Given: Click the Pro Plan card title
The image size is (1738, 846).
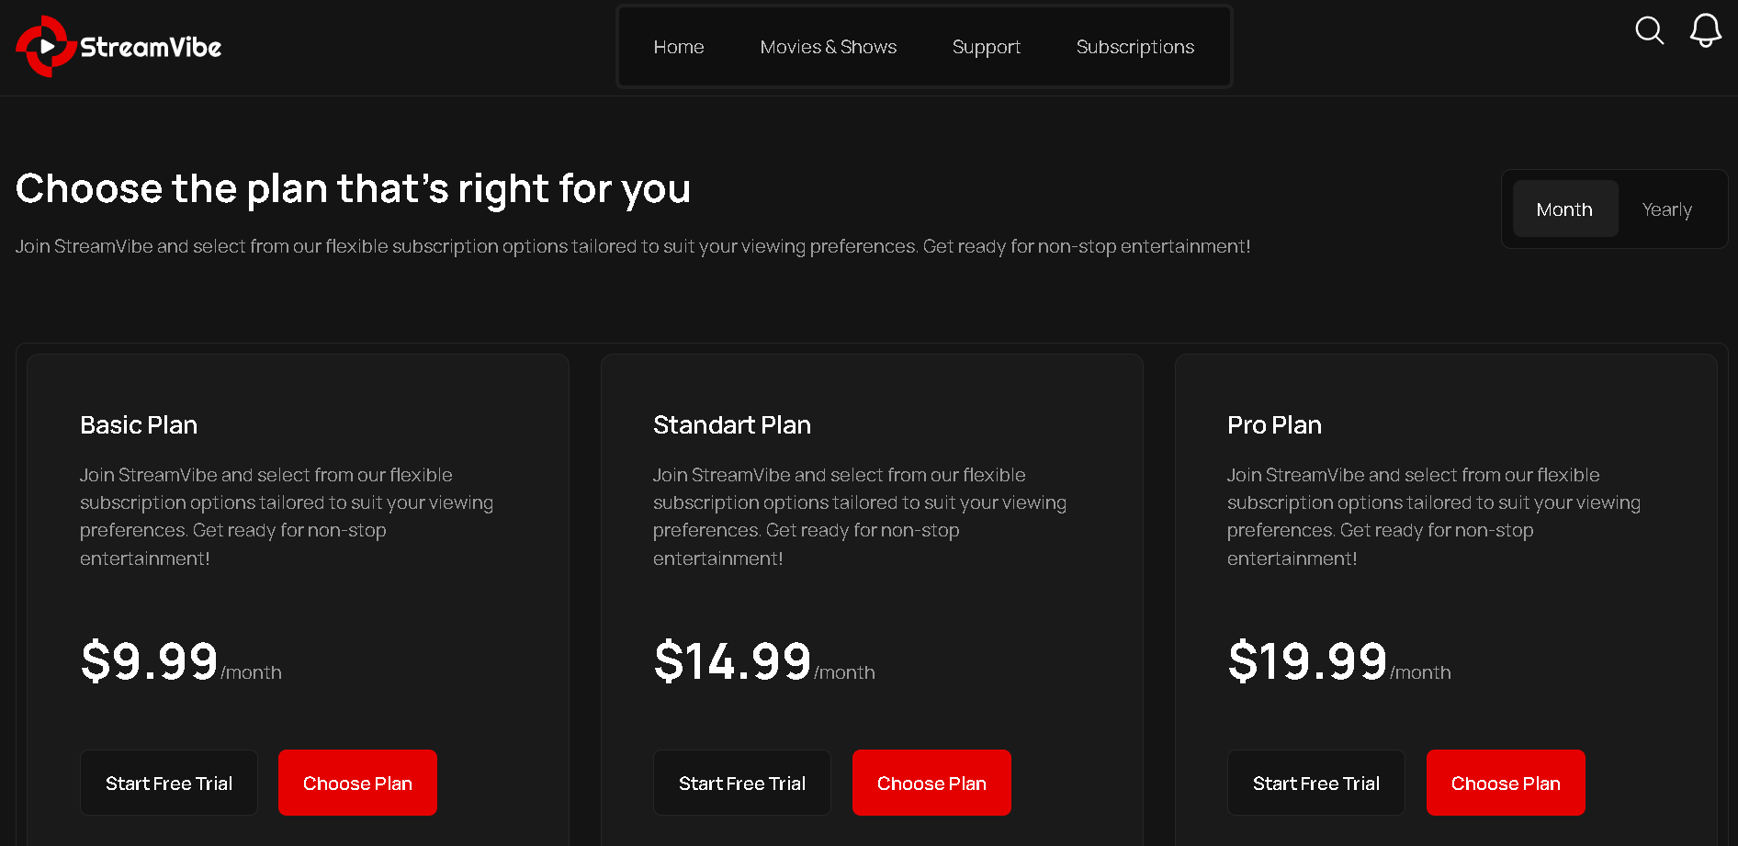Looking at the screenshot, I should pos(1274,425).
